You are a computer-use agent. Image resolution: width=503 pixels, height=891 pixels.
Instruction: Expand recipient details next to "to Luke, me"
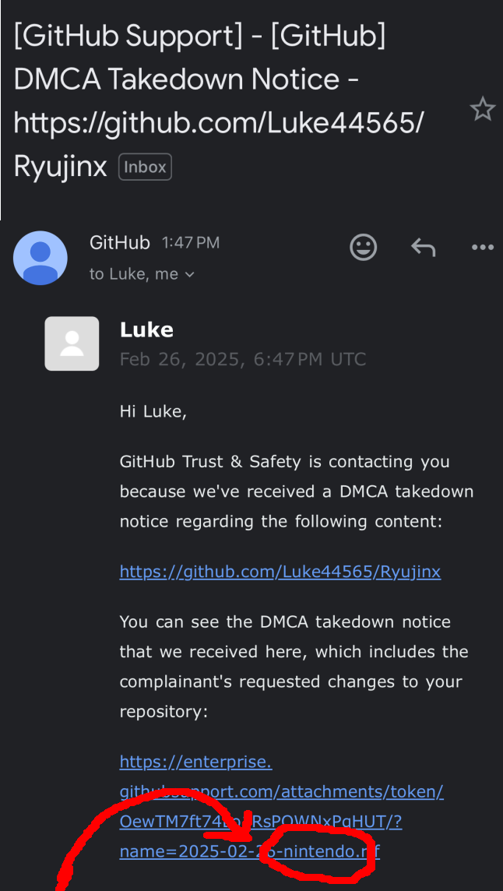click(189, 274)
